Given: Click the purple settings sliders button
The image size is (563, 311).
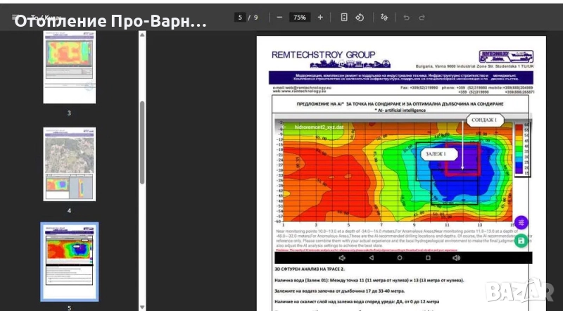Looking at the screenshot, I should pos(521,222).
